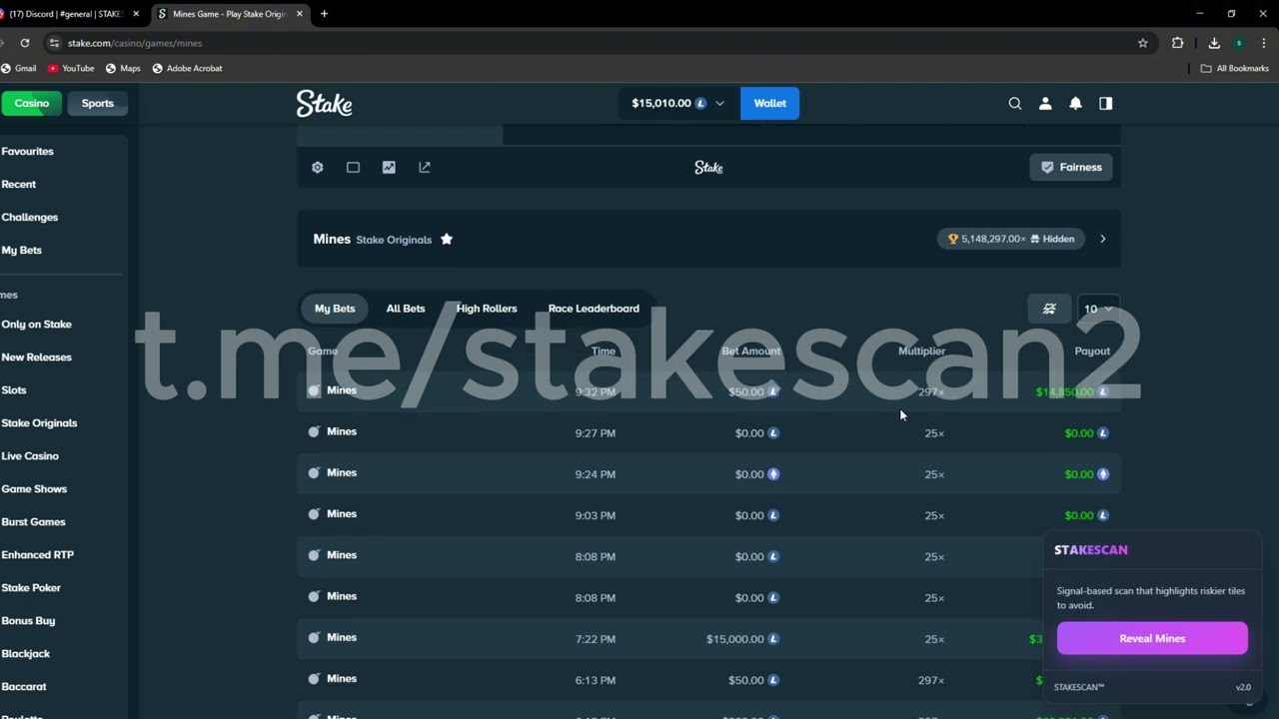The image size is (1279, 719).
Task: Switch to Race Leaderboard tab
Action: 594,309
